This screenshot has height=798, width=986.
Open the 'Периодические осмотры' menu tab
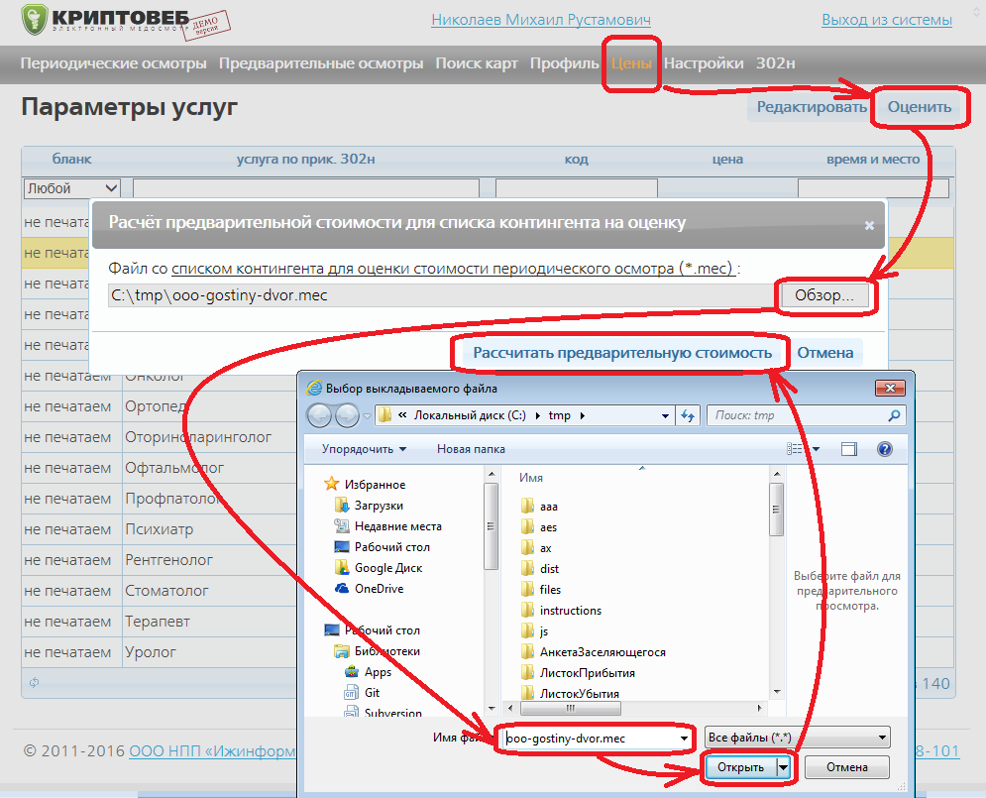[114, 63]
